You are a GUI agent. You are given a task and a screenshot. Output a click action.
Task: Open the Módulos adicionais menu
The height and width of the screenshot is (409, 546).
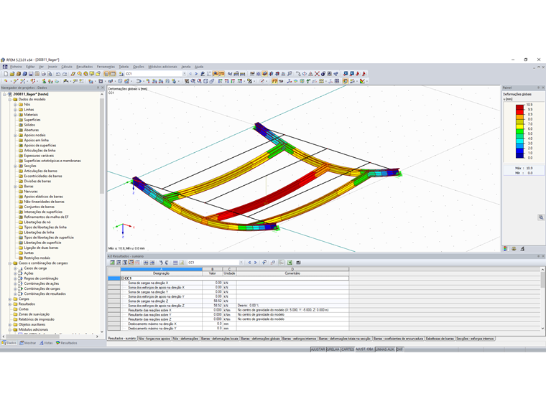tap(162, 67)
